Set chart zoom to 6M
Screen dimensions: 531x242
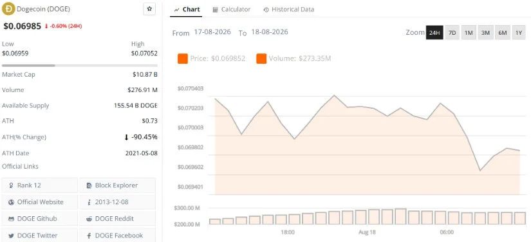coord(503,33)
